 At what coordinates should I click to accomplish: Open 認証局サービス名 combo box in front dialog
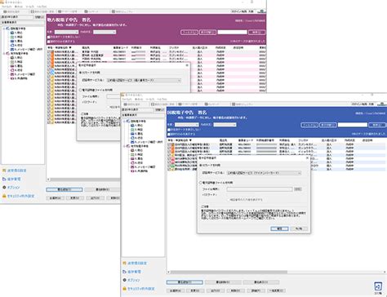[265, 173]
